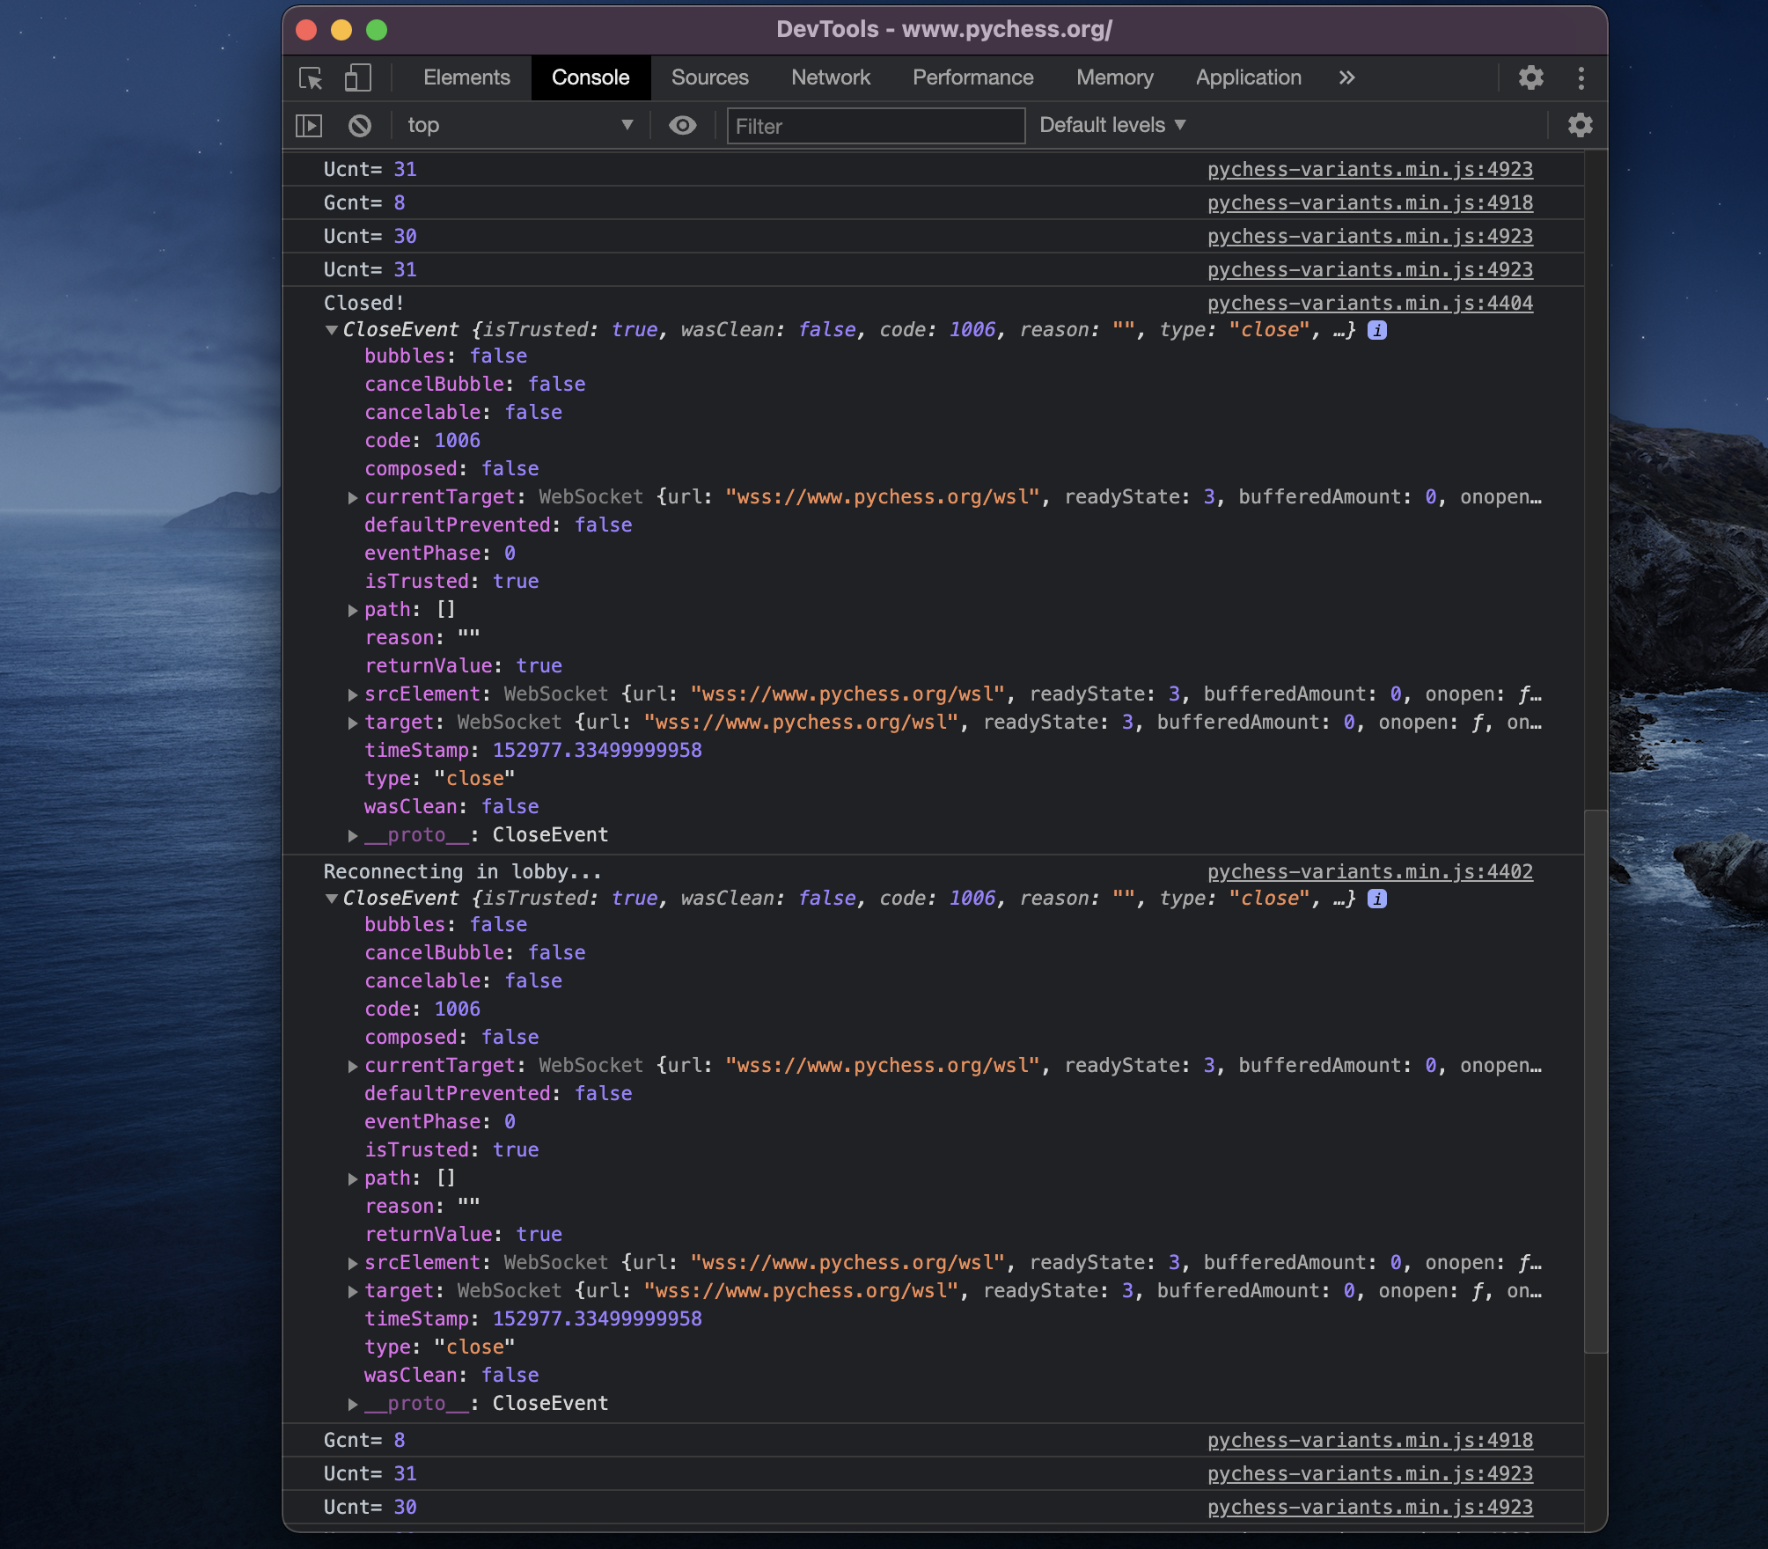Click the info badge on first CloseEvent
The width and height of the screenshot is (1768, 1549).
[1377, 330]
